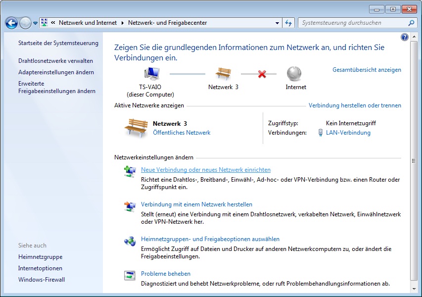Open Probleme beheben troubleshooter
The height and width of the screenshot is (297, 422).
click(x=166, y=274)
